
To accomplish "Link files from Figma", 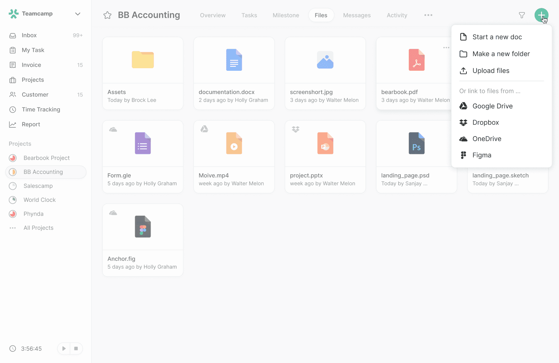I will point(482,155).
